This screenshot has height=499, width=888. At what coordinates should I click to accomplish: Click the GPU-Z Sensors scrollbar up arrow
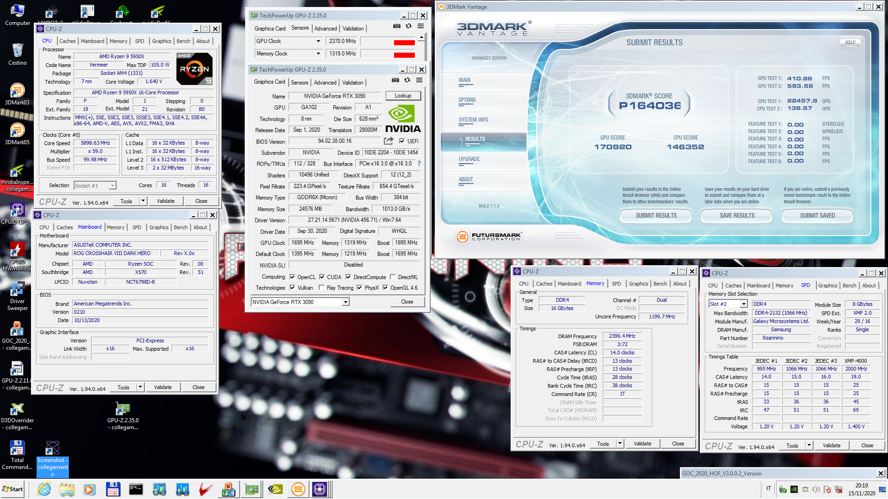(x=421, y=37)
